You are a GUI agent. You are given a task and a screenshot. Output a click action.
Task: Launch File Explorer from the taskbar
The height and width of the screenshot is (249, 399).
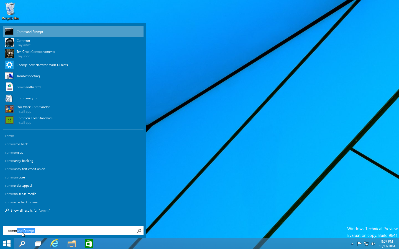pos(71,243)
